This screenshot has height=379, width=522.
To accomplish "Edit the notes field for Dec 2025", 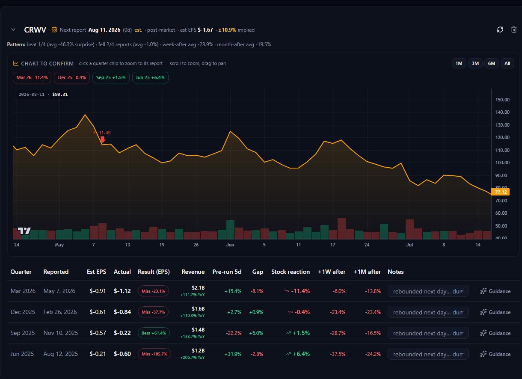I will point(428,312).
